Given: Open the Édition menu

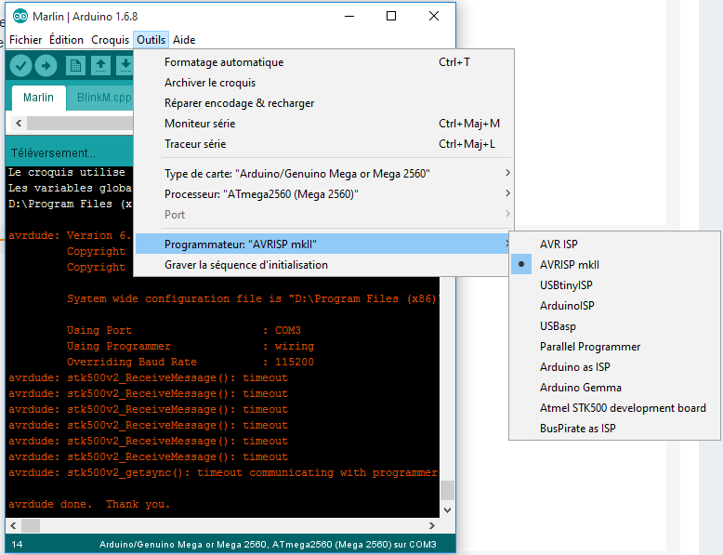Looking at the screenshot, I should pos(66,40).
